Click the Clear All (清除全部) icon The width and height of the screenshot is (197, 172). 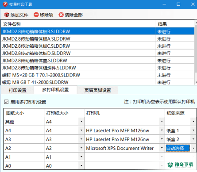tap(61, 15)
